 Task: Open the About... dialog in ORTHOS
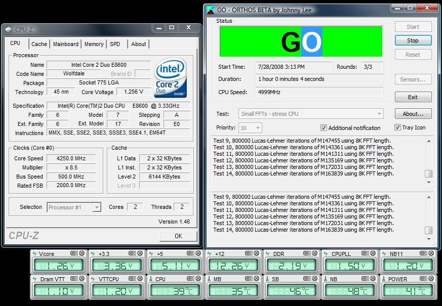pyautogui.click(x=413, y=114)
